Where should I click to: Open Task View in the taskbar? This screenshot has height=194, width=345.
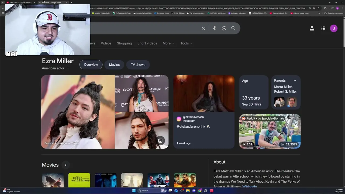(170, 190)
